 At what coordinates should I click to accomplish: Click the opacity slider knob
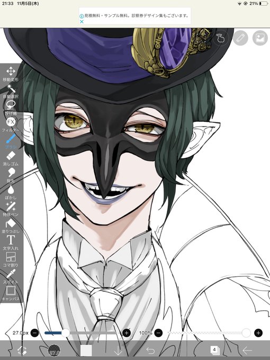click(x=246, y=333)
